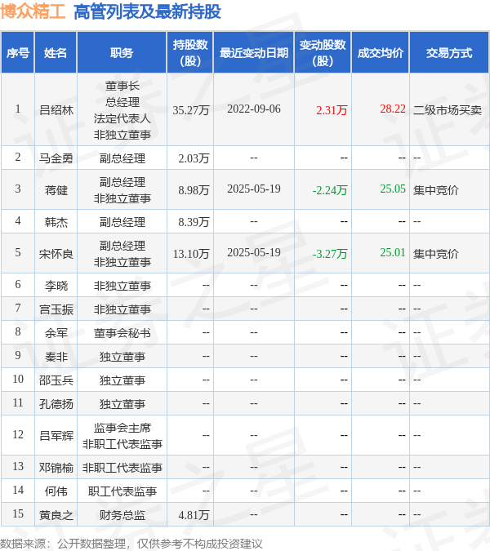Click the 变动股数(股) column header
490x551 pixels.
point(323,53)
